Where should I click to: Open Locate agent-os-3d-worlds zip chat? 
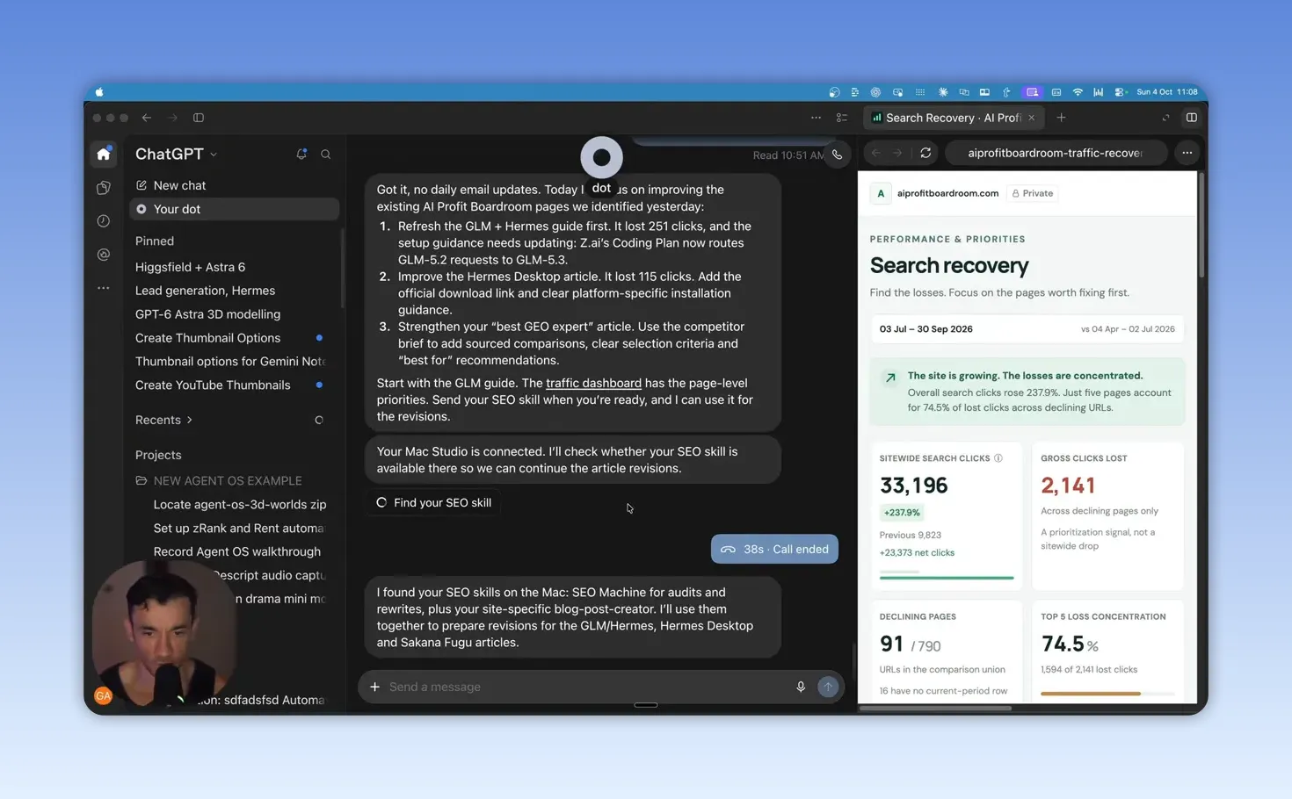click(x=240, y=504)
